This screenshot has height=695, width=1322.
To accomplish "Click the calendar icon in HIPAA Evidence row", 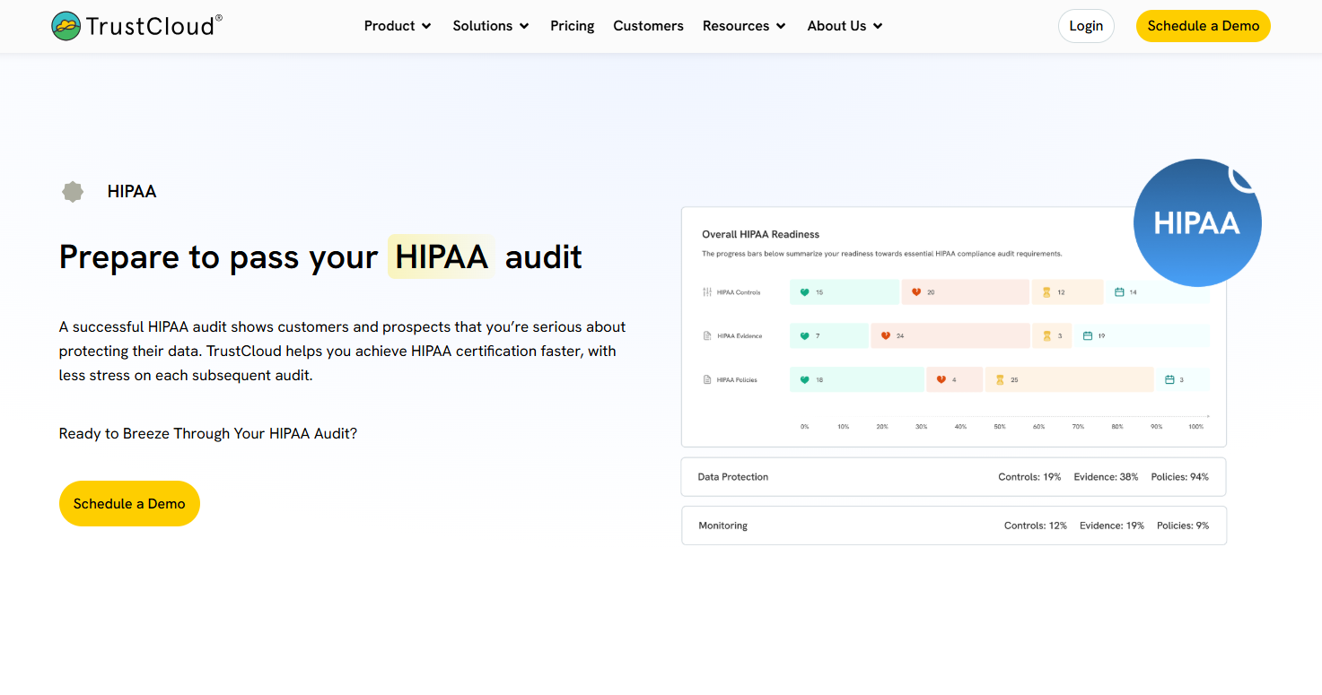I will (x=1088, y=336).
